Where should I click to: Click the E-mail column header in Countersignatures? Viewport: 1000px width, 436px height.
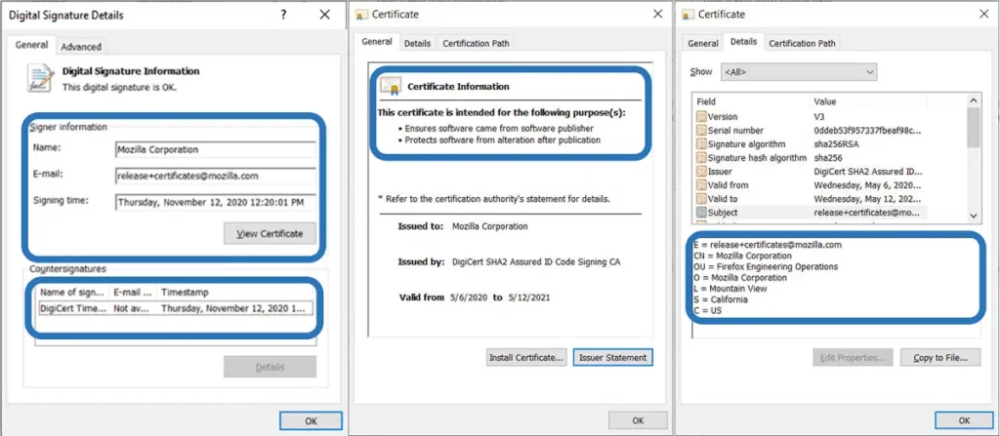[133, 292]
